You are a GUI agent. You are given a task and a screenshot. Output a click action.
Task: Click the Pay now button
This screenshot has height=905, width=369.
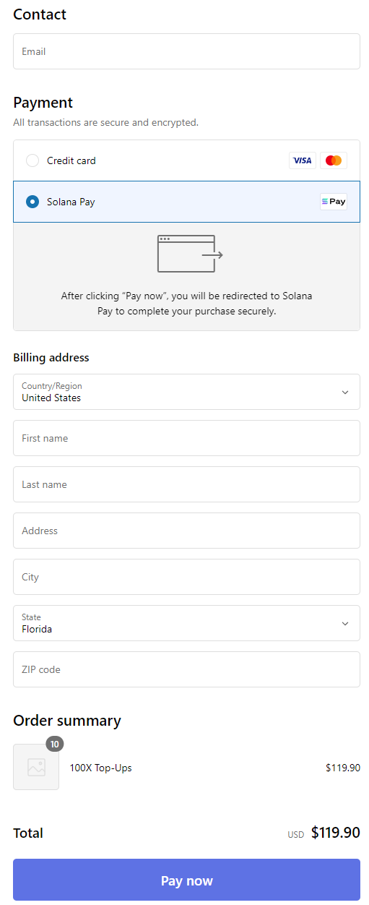pos(186,880)
